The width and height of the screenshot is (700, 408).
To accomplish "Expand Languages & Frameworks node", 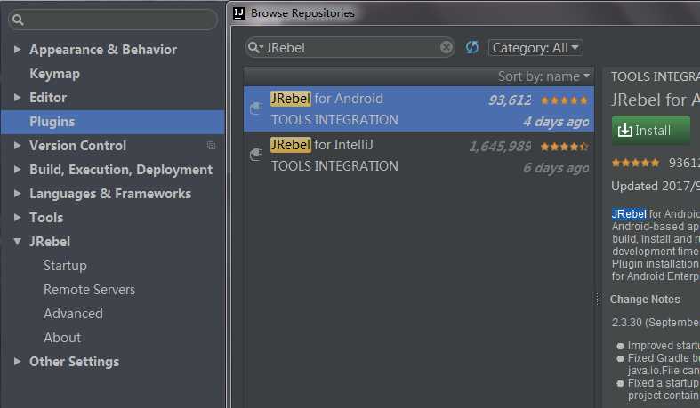I will pyautogui.click(x=18, y=194).
